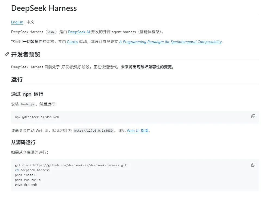Click the 通过 npm 运行 subheading
The image size is (273, 197).
[x=27, y=94]
